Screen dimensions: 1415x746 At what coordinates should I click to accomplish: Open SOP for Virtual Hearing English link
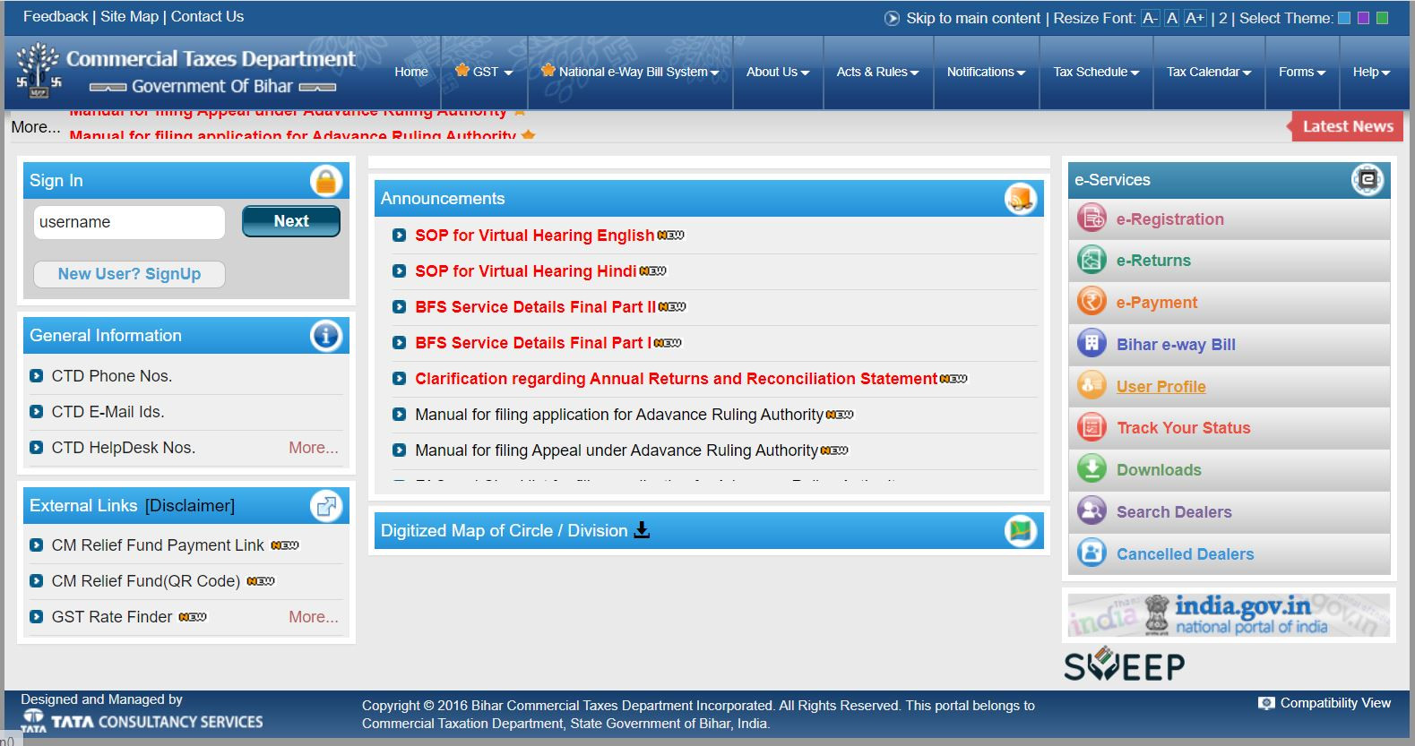click(534, 236)
